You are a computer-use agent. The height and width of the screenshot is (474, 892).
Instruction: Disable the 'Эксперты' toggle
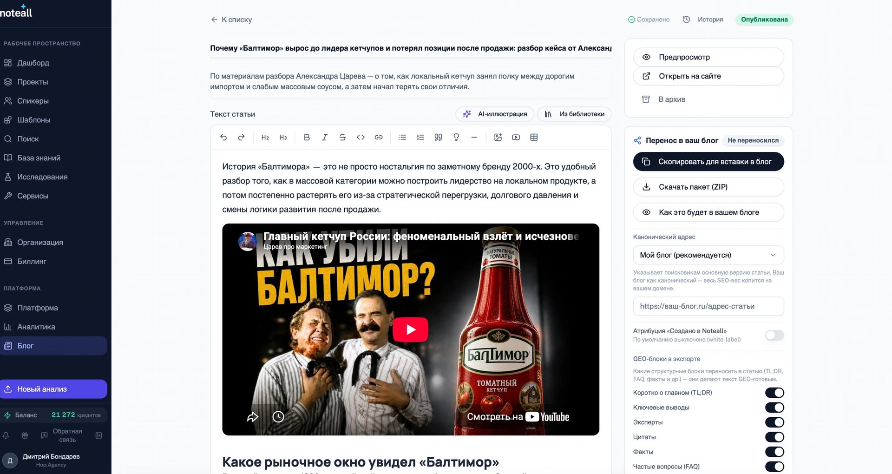pyautogui.click(x=774, y=422)
